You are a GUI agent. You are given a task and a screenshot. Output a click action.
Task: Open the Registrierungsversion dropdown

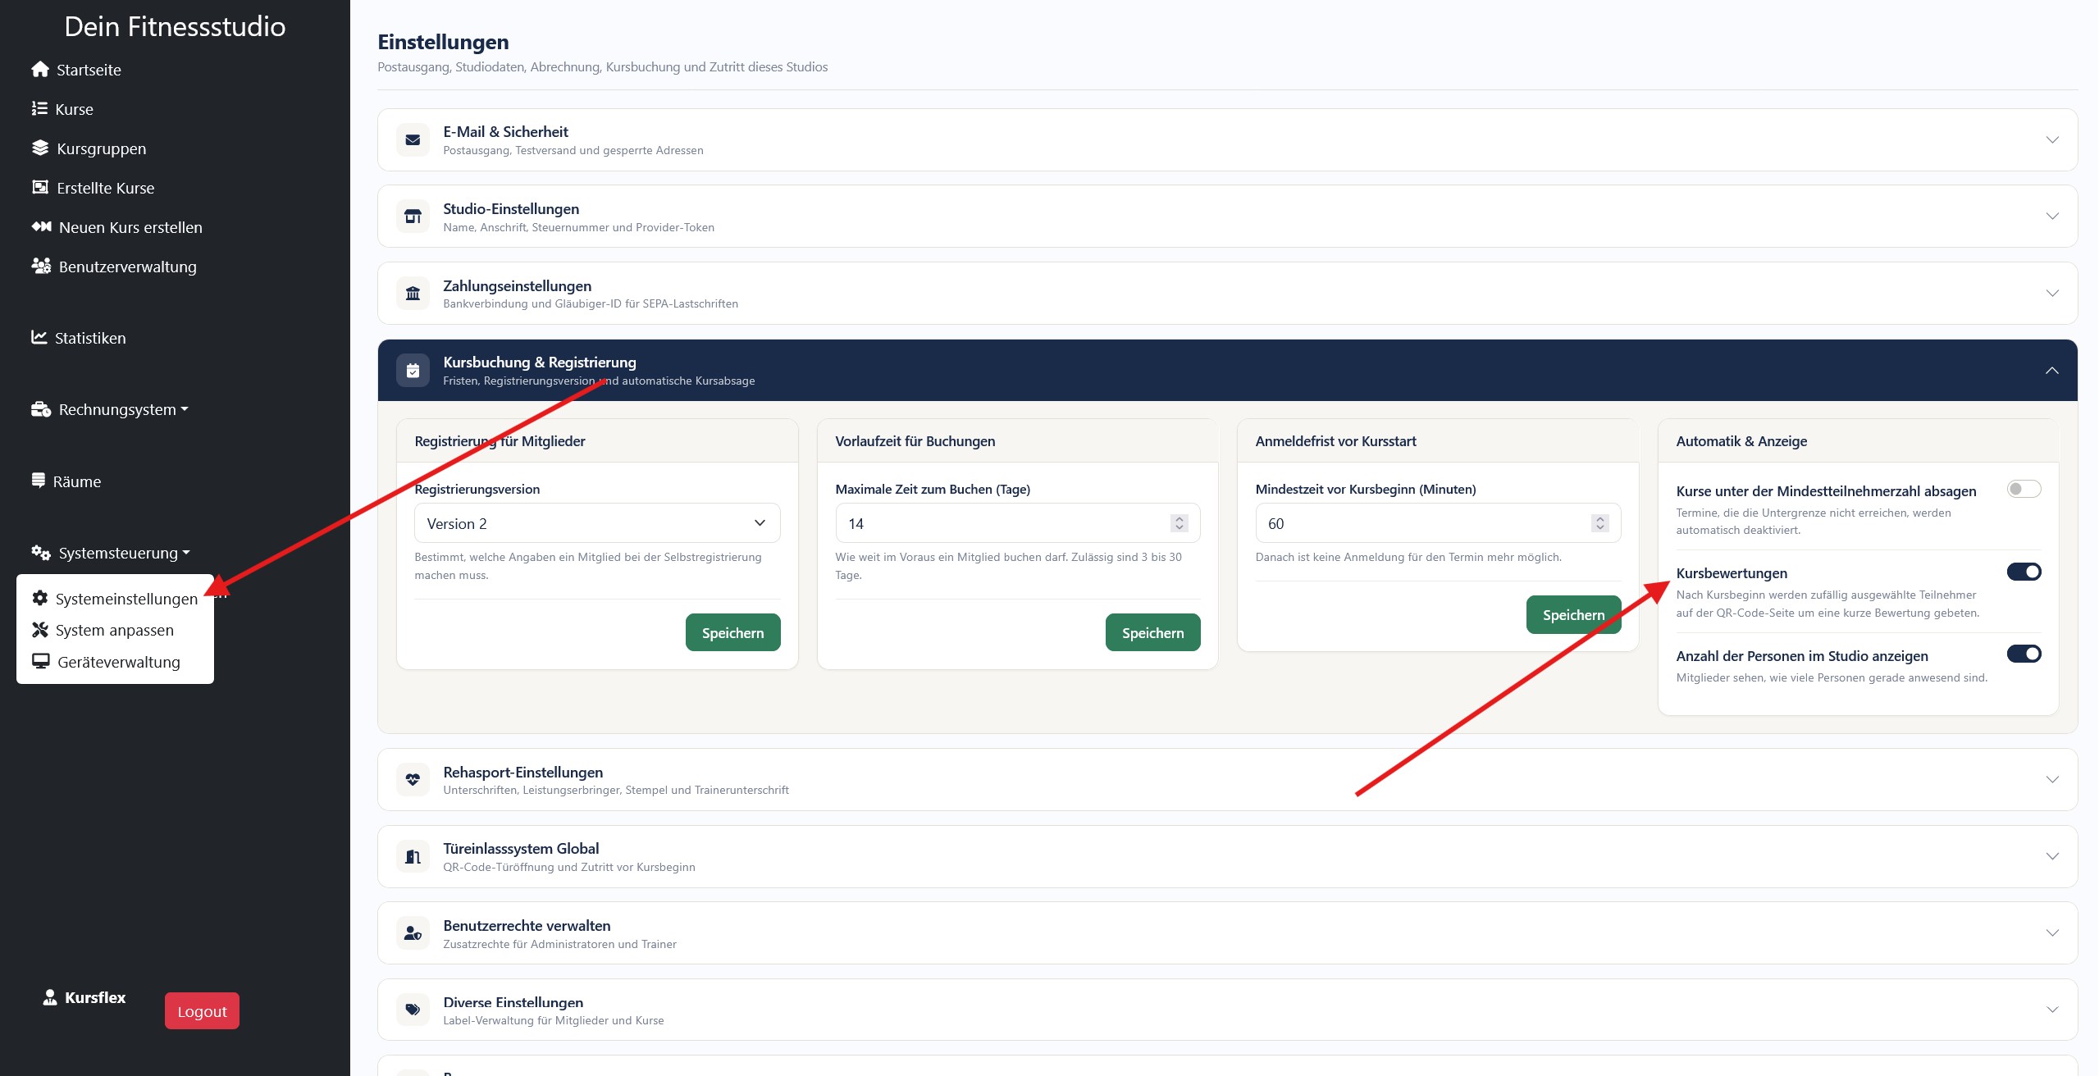tap(597, 523)
